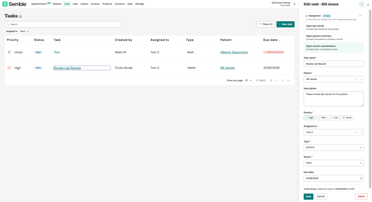Open patient Bill James in table
The image size is (372, 202).
tap(227, 68)
